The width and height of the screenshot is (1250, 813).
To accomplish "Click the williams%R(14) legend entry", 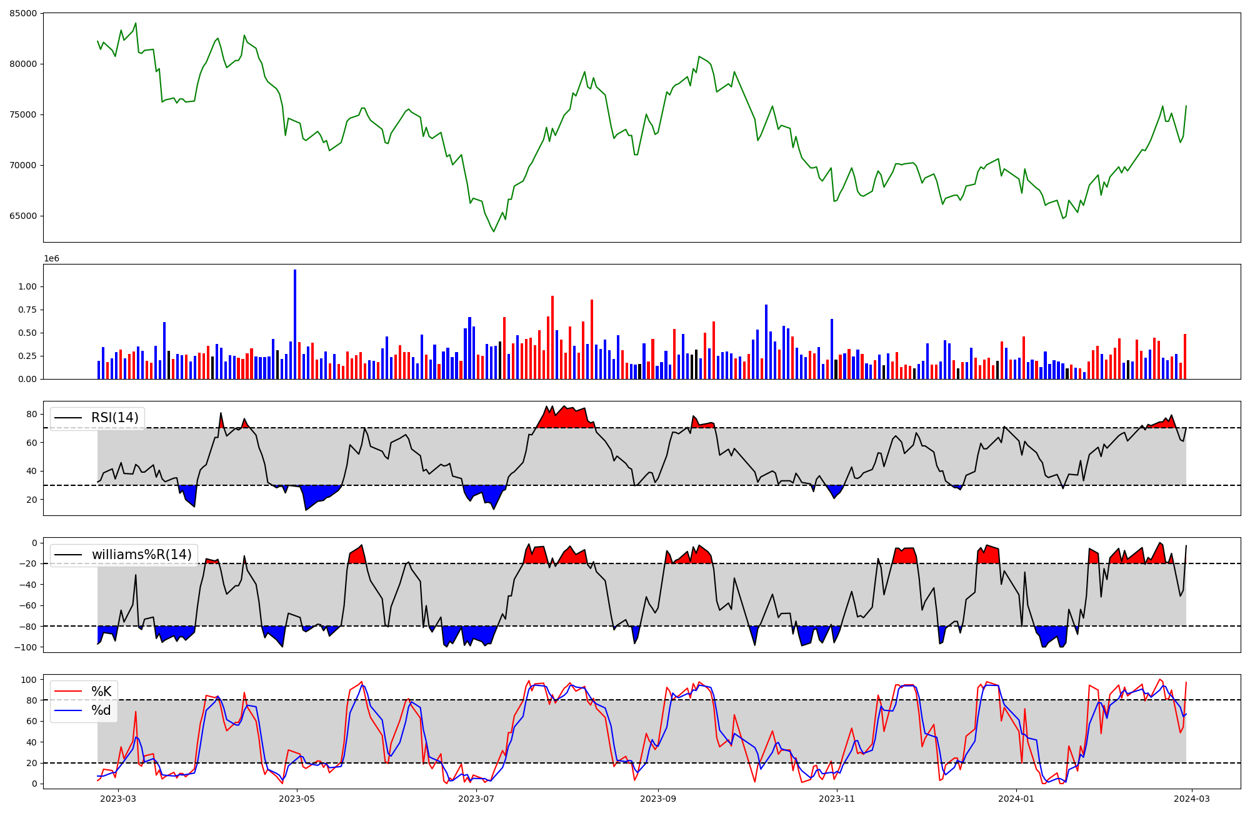I will (x=141, y=555).
